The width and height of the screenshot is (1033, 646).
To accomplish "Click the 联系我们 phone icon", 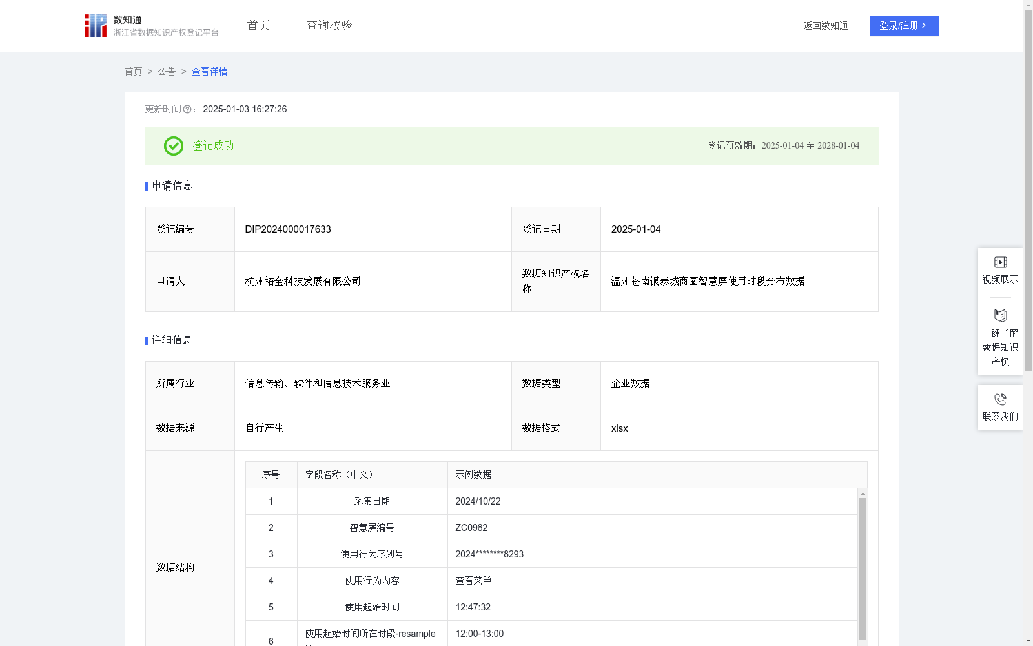I will [1000, 399].
